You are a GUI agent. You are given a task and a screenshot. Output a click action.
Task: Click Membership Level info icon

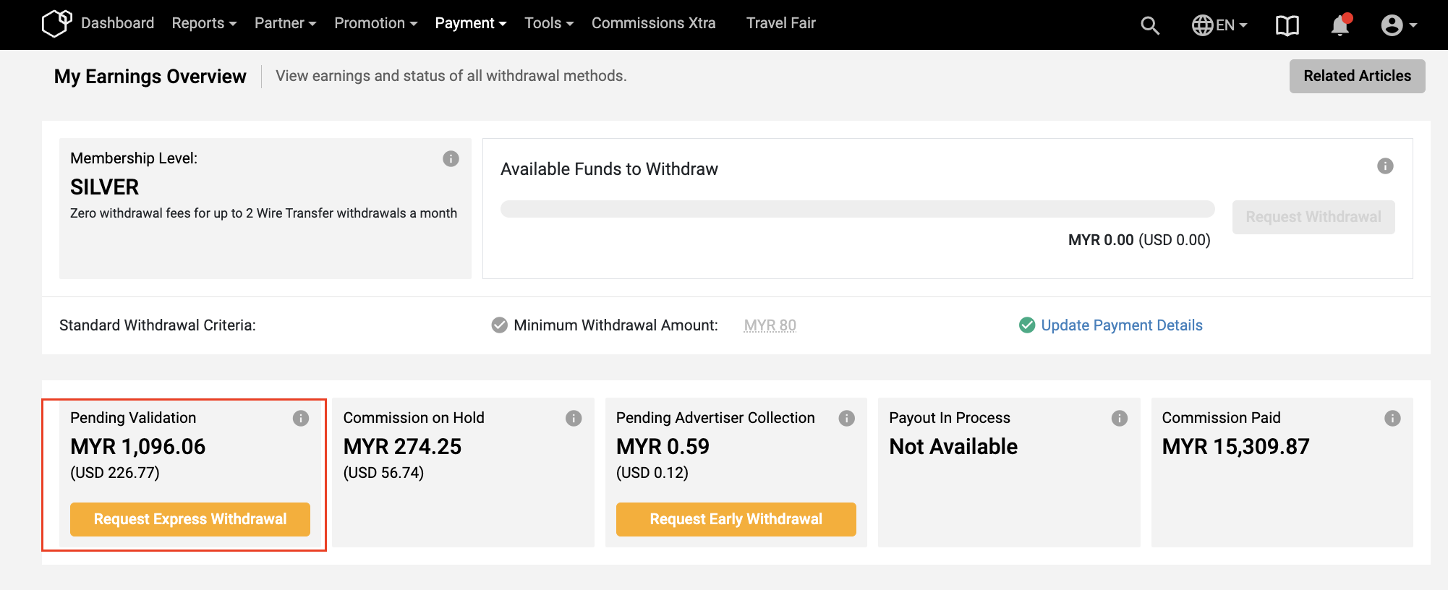point(451,158)
